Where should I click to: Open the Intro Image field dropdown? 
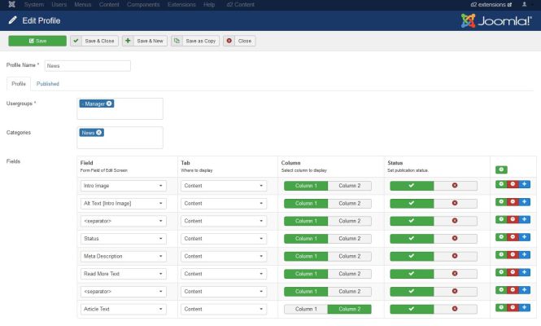click(x=123, y=186)
